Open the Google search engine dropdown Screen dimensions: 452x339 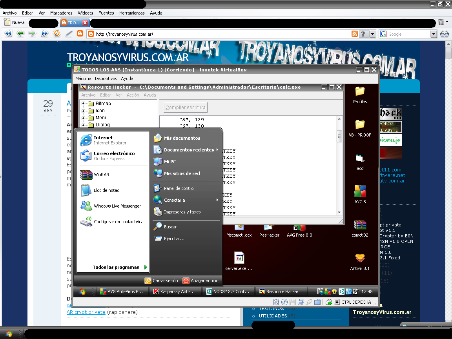coord(433,34)
